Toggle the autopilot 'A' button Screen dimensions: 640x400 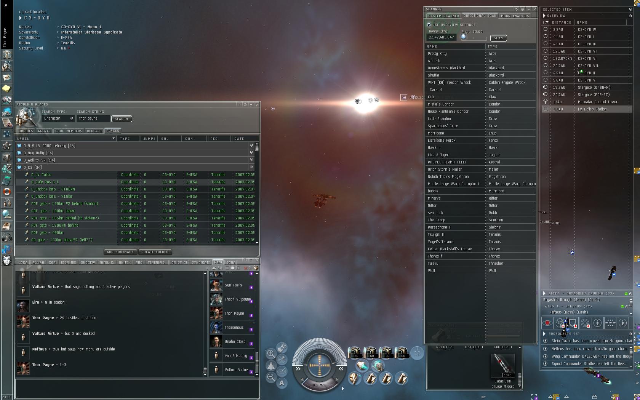[x=282, y=383]
